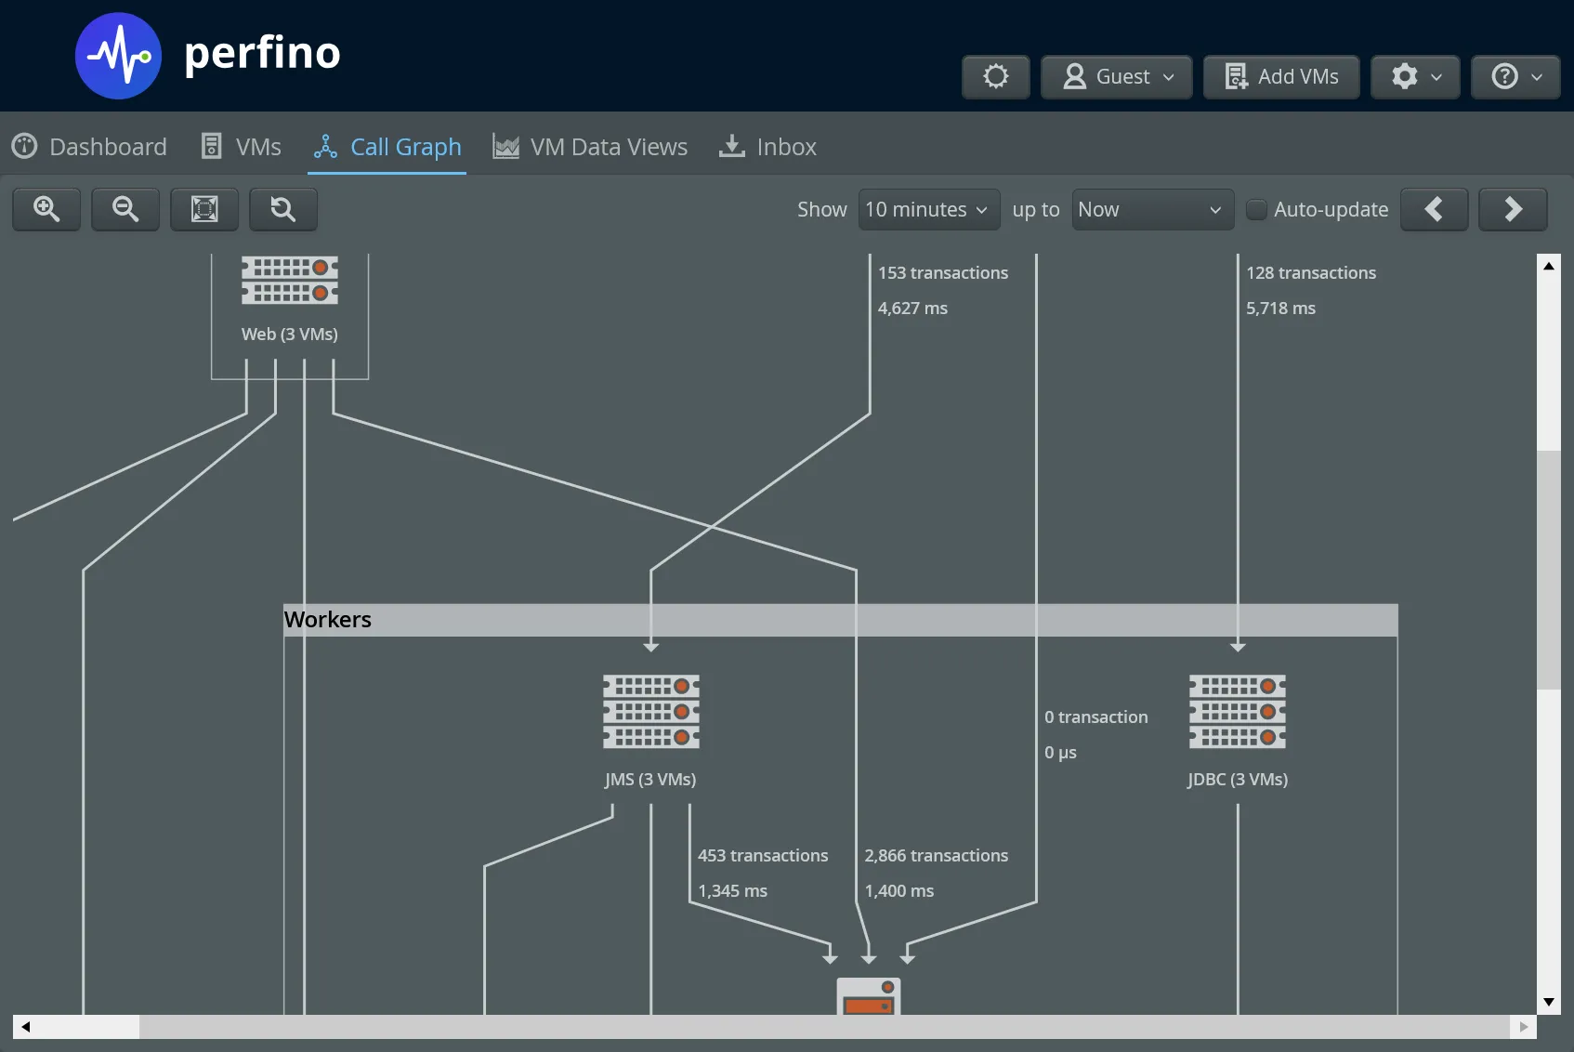Screen dimensions: 1574x1052
Task: Click the previous time range arrow
Action: click(x=1434, y=209)
